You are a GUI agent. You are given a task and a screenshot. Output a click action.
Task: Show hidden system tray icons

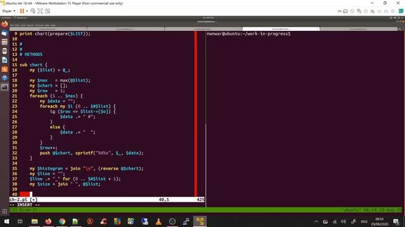(x=316, y=221)
